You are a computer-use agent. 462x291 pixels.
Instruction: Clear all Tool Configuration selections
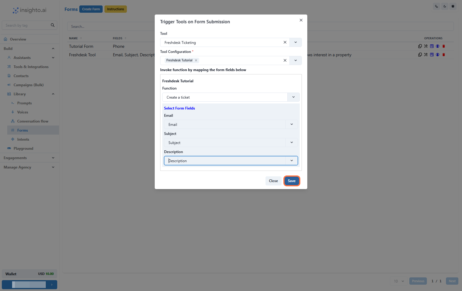pos(285,60)
